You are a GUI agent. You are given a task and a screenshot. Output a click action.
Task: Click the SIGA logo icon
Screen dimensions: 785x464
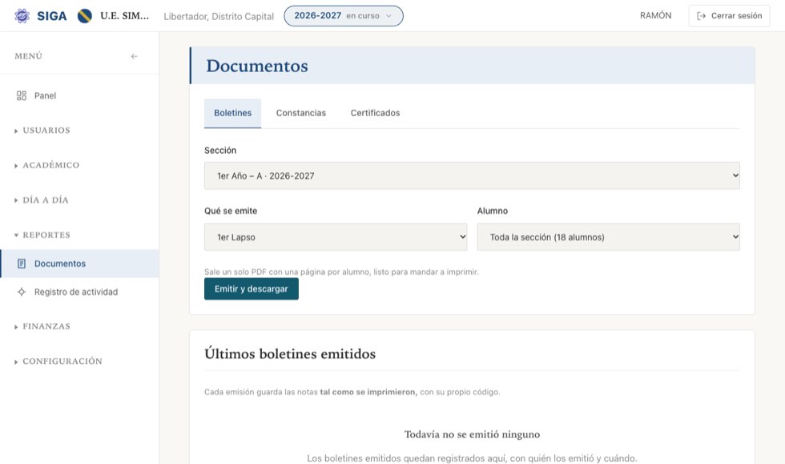click(22, 16)
